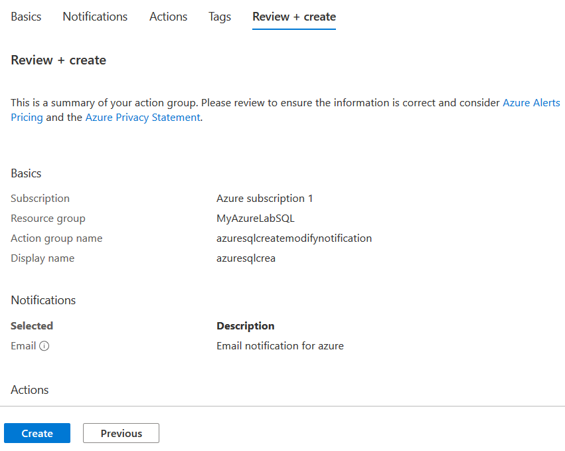Click the 'azuresqlcreatemodifynotification' action group name

(294, 238)
